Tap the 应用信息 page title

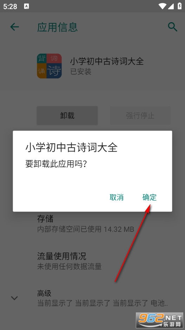[57, 27]
